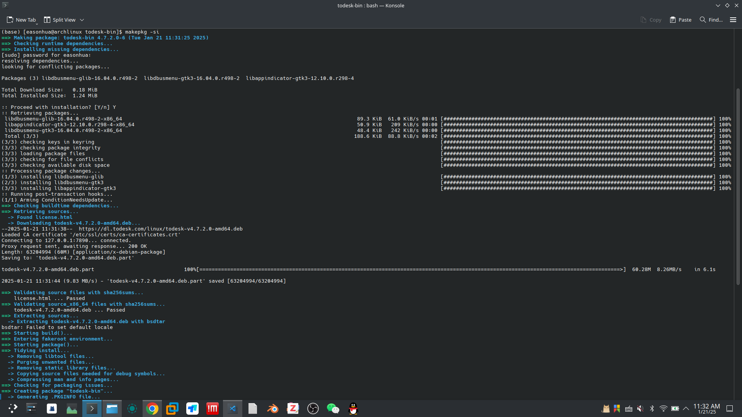Click 'bsdtar: Failed to set default locale' line

point(57,327)
